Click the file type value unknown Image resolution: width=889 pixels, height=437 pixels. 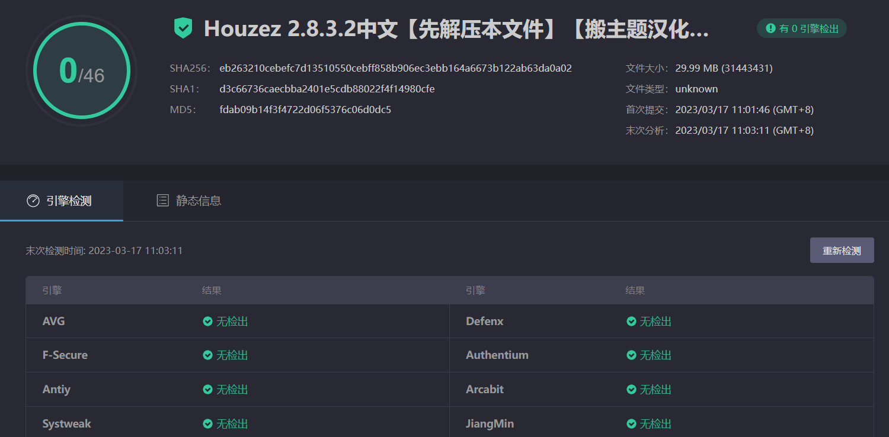click(696, 89)
